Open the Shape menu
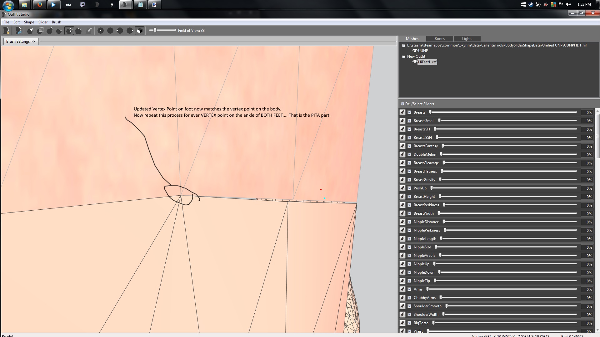The height and width of the screenshot is (337, 600). click(29, 22)
